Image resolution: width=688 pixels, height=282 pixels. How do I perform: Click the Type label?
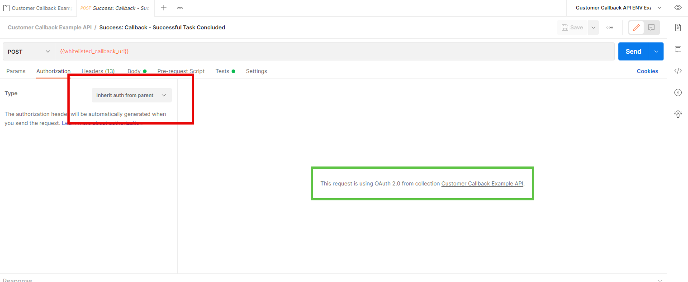[11, 93]
